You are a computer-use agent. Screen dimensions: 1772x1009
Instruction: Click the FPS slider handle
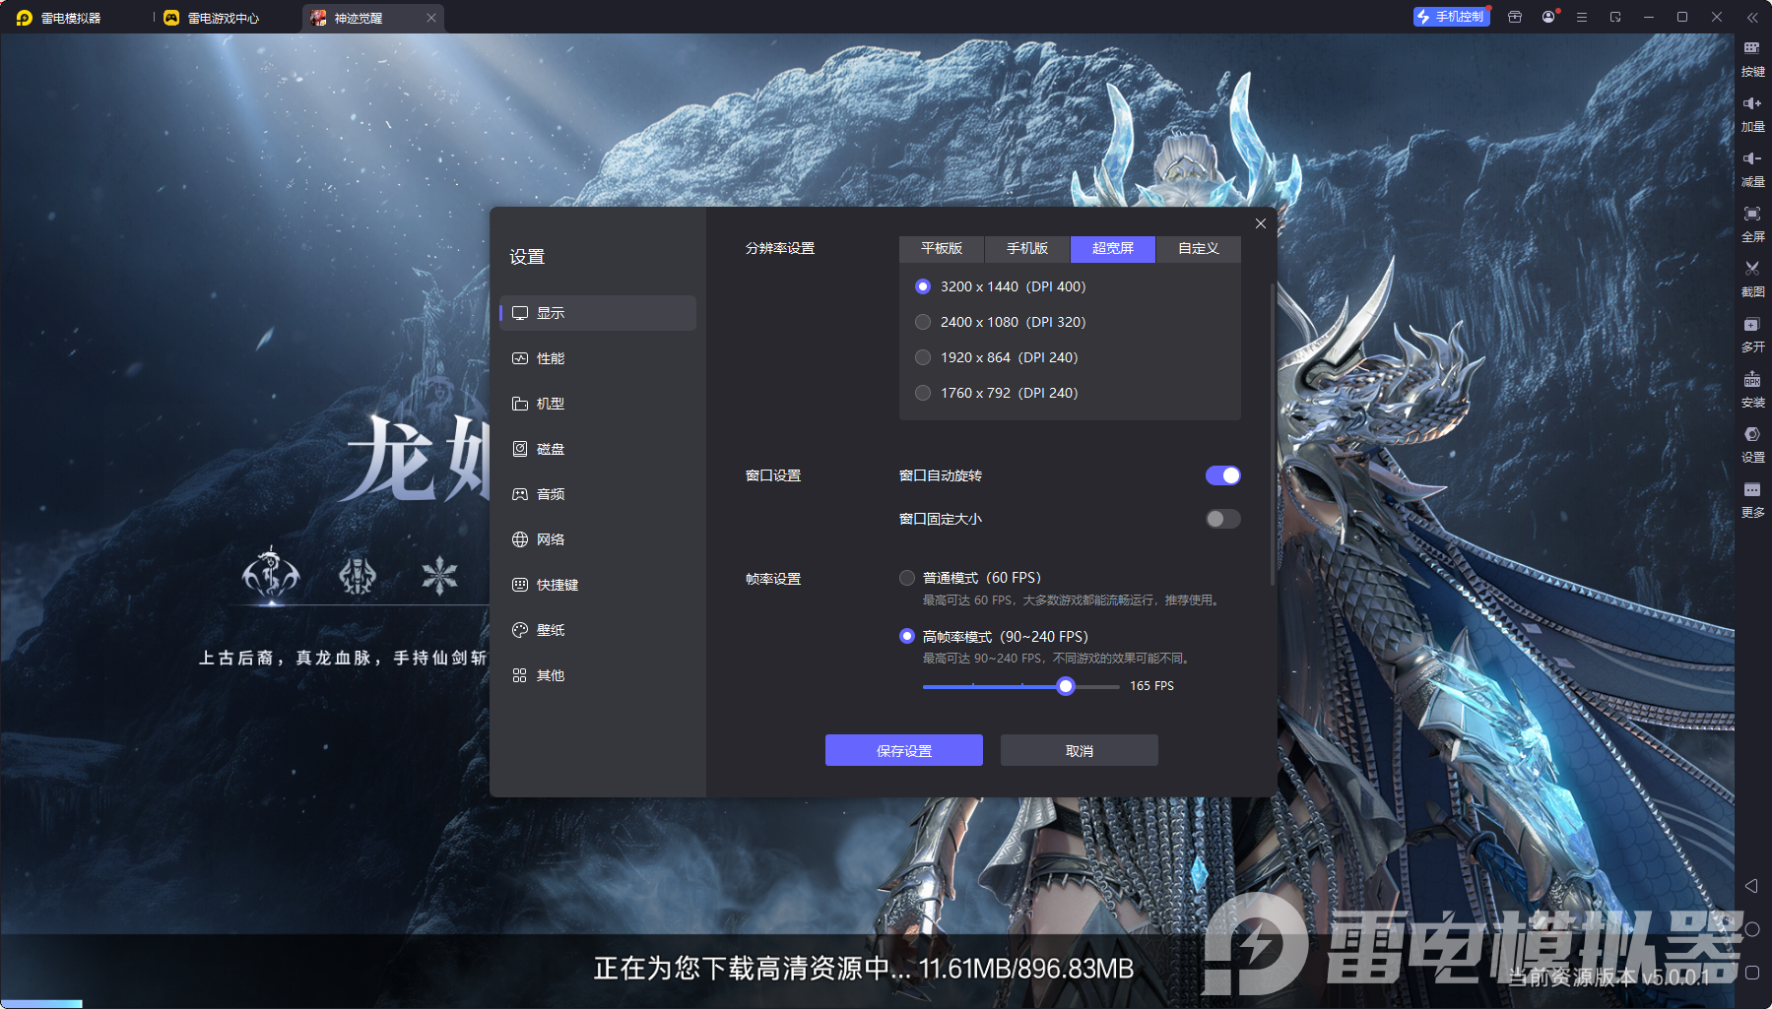click(x=1066, y=686)
